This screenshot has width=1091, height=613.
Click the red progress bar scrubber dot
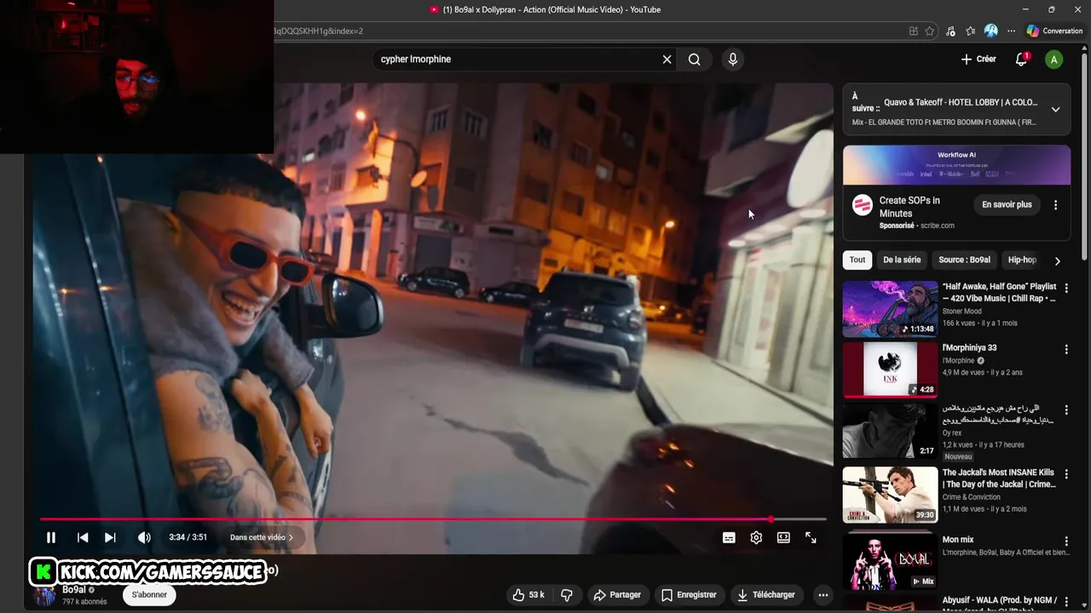coord(771,518)
